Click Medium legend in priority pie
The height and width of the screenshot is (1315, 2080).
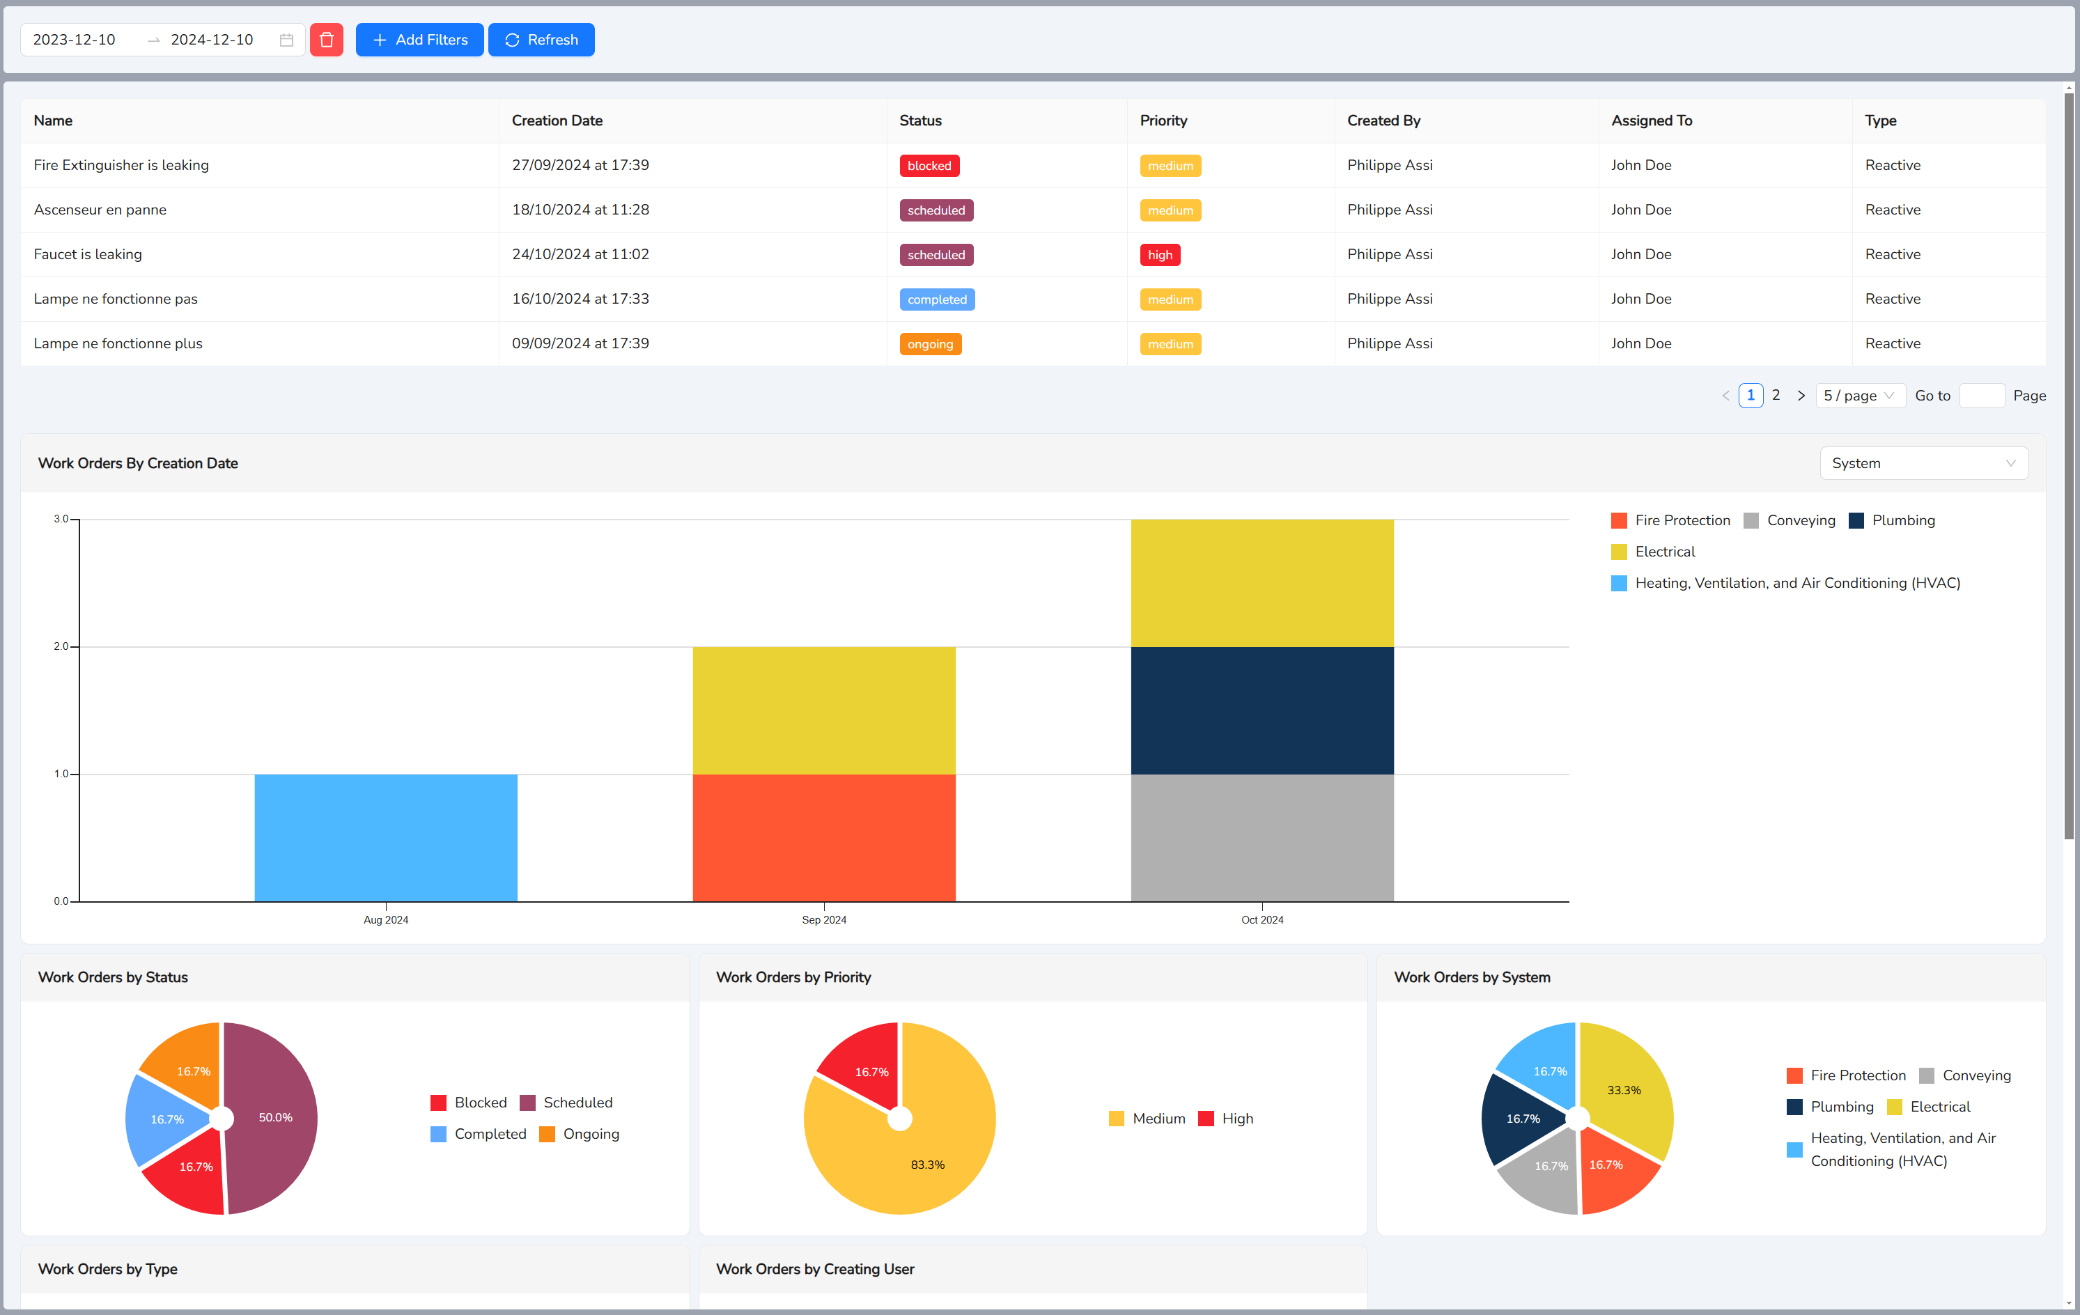(1147, 1119)
